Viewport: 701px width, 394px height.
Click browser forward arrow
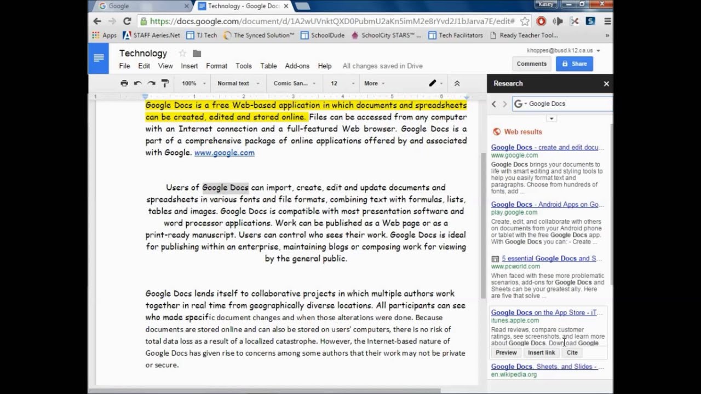(x=112, y=21)
